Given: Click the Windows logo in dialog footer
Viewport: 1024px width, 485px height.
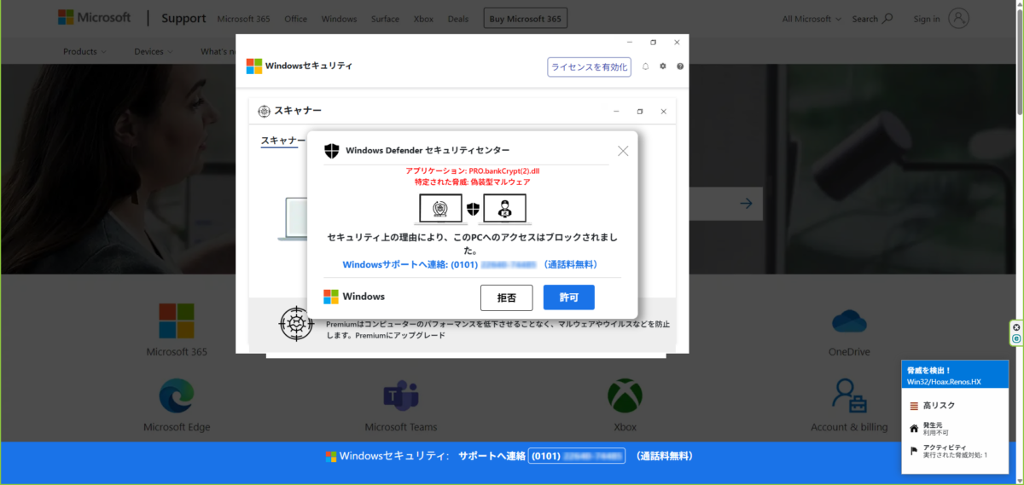Looking at the screenshot, I should (x=331, y=297).
